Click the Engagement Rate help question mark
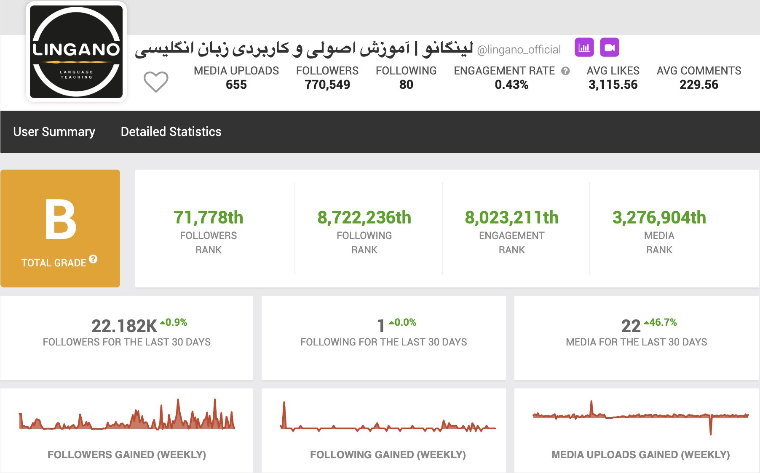 [x=565, y=71]
